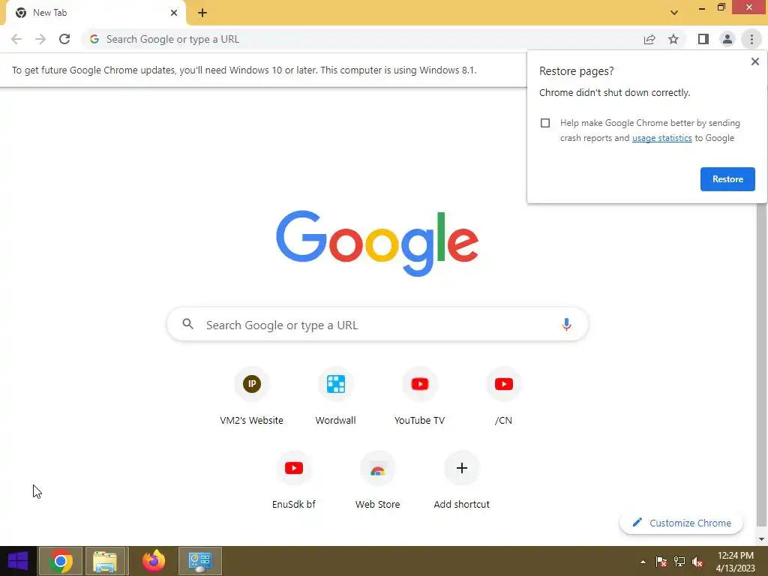
Task: Close the New Tab tab
Action: tap(174, 13)
